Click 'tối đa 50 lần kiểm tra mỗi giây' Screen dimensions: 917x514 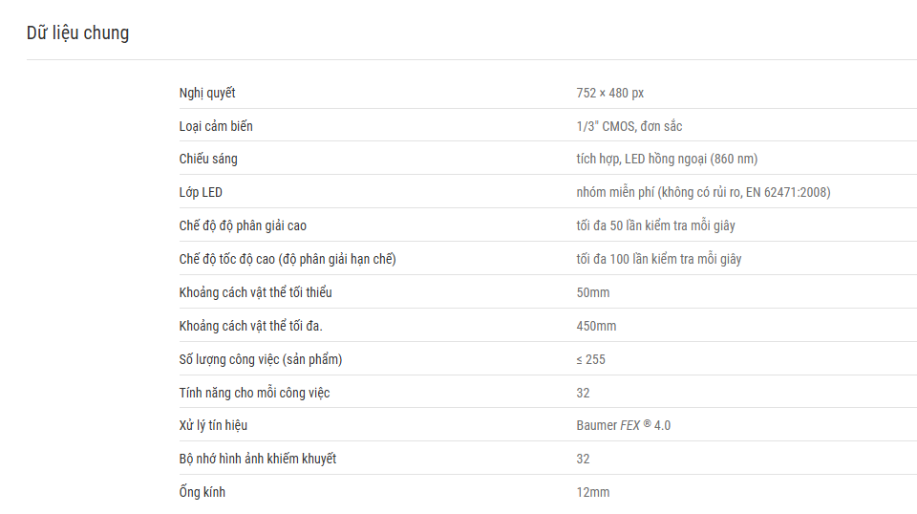pos(655,225)
